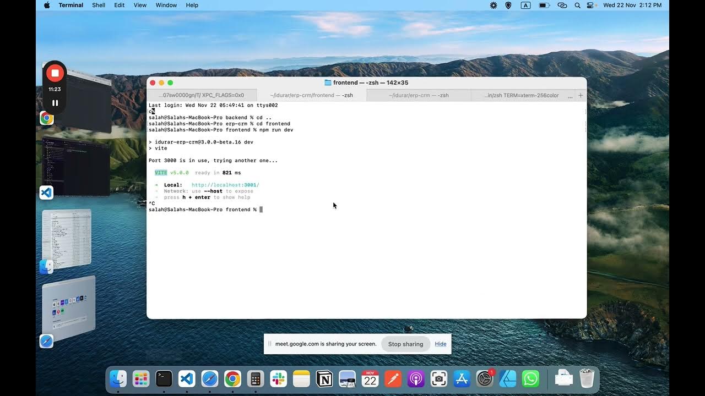Open the View menu
This screenshot has height=396, width=705.
coord(140,5)
